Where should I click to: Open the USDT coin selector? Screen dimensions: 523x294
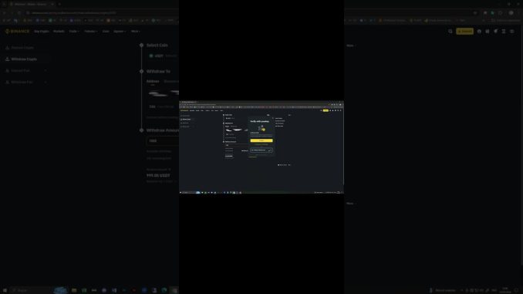(164, 56)
